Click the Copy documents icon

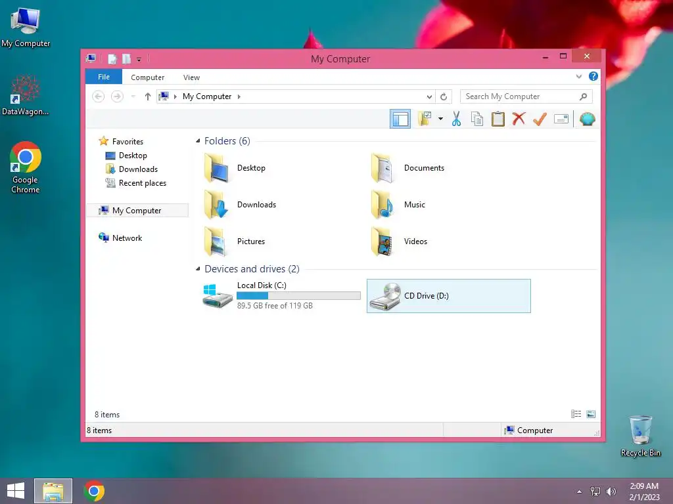pos(477,119)
